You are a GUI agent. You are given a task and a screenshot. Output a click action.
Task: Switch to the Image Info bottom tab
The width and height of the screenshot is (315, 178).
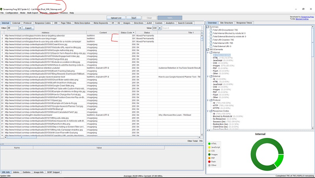point(39,172)
